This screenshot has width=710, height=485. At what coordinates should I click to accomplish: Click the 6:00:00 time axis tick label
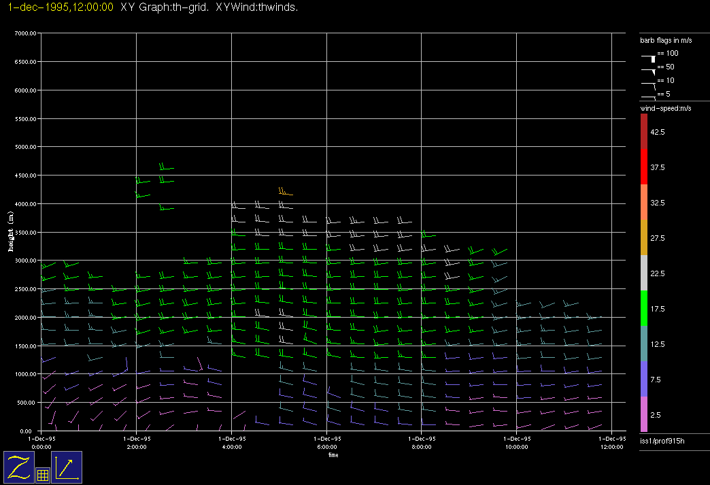[x=326, y=447]
